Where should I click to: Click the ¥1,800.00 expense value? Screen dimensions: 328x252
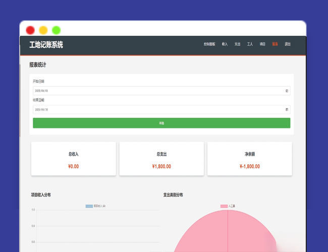click(161, 166)
